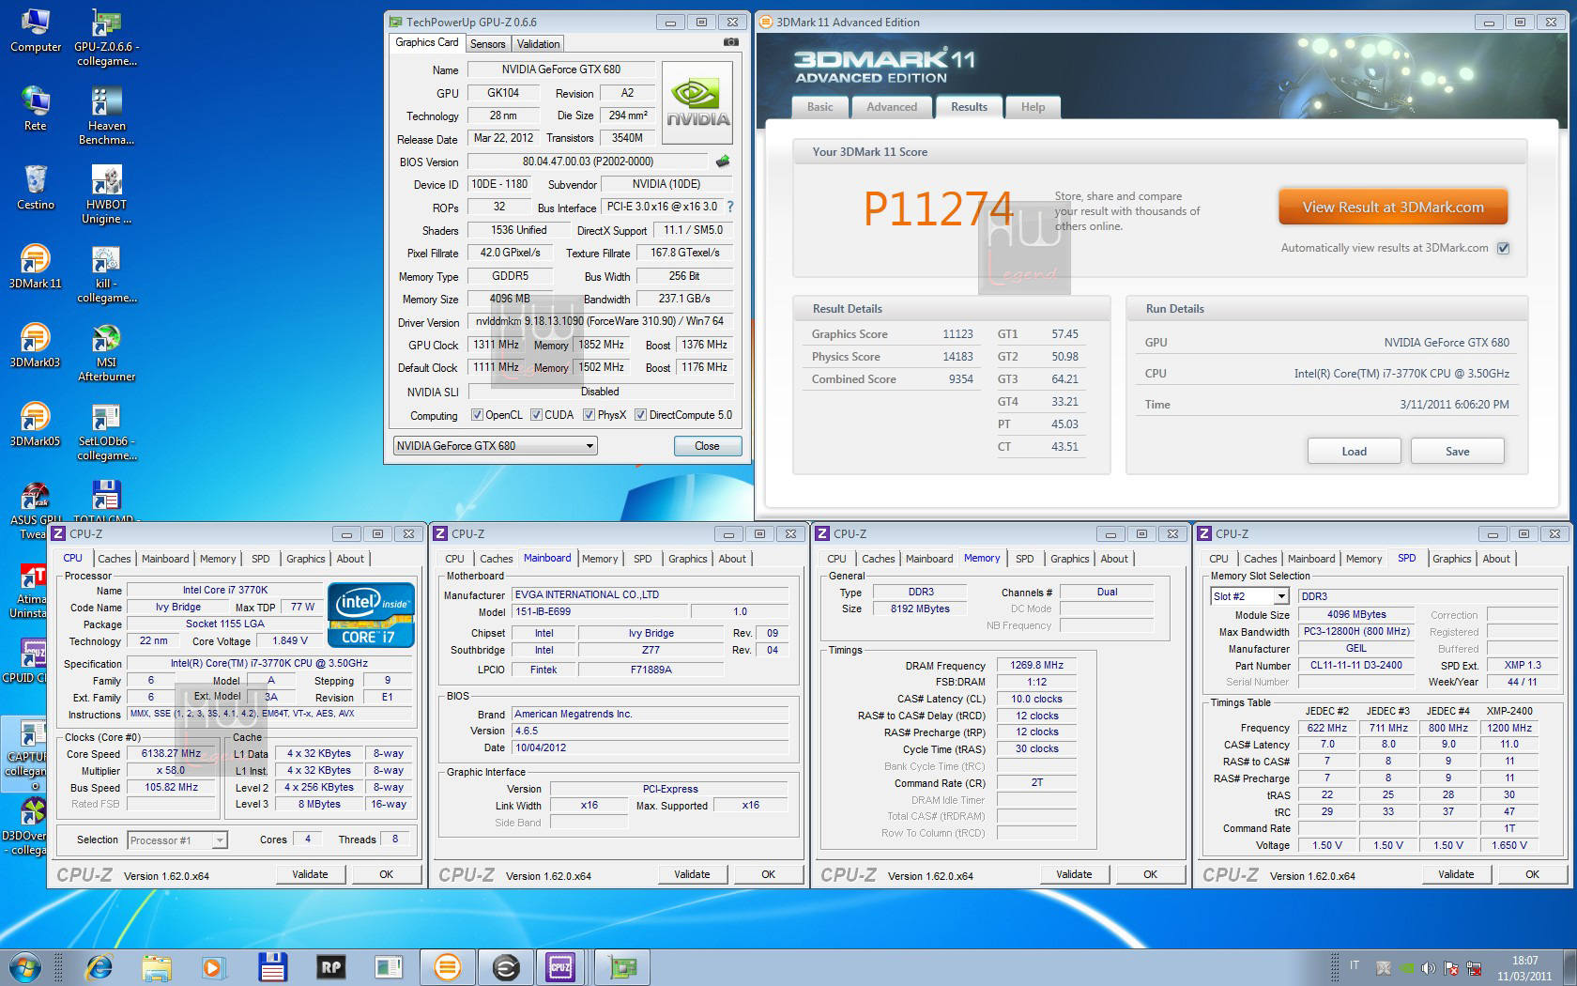Click View Result at 3DMark.com button
The height and width of the screenshot is (986, 1577).
(1393, 208)
